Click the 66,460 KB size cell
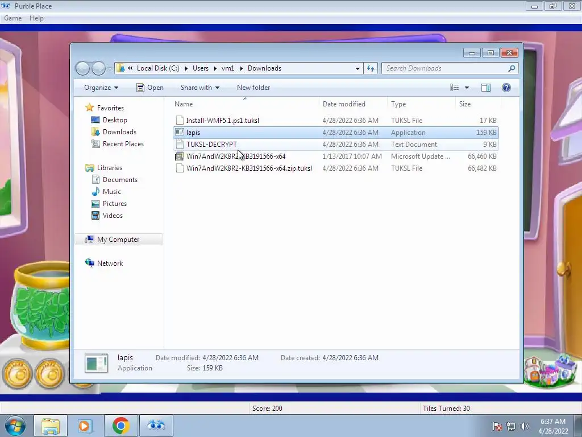582x437 pixels. click(482, 156)
